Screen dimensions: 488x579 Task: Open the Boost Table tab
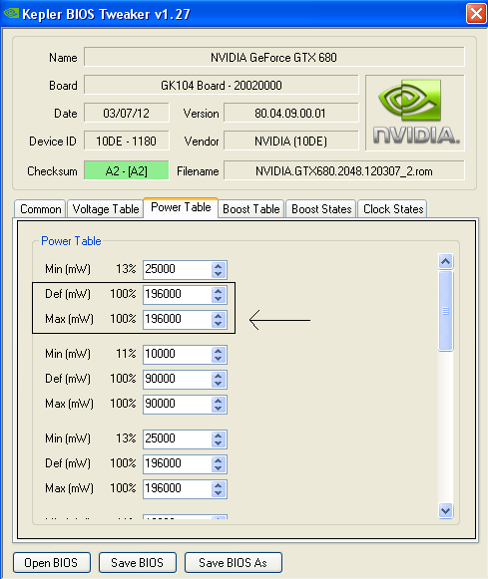[x=251, y=209]
